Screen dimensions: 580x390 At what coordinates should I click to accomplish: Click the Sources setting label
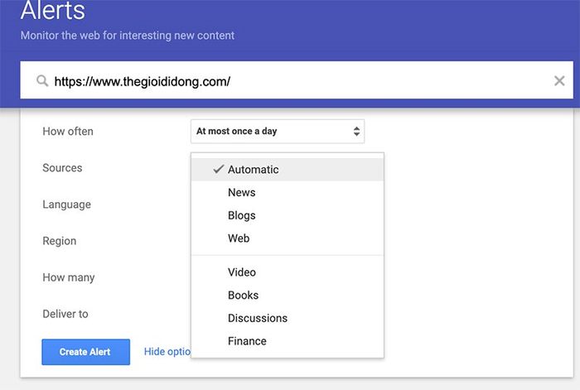point(62,168)
